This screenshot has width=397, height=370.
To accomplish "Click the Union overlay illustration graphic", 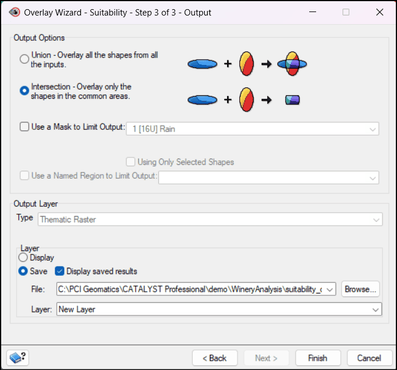I will [x=247, y=64].
